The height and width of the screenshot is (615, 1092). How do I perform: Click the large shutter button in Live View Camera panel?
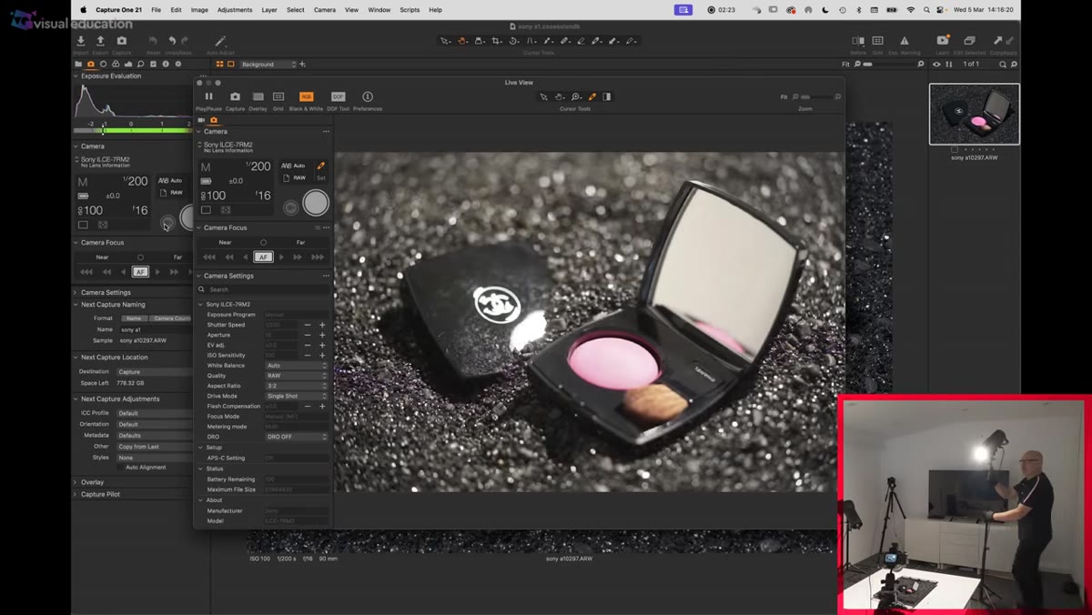point(316,203)
